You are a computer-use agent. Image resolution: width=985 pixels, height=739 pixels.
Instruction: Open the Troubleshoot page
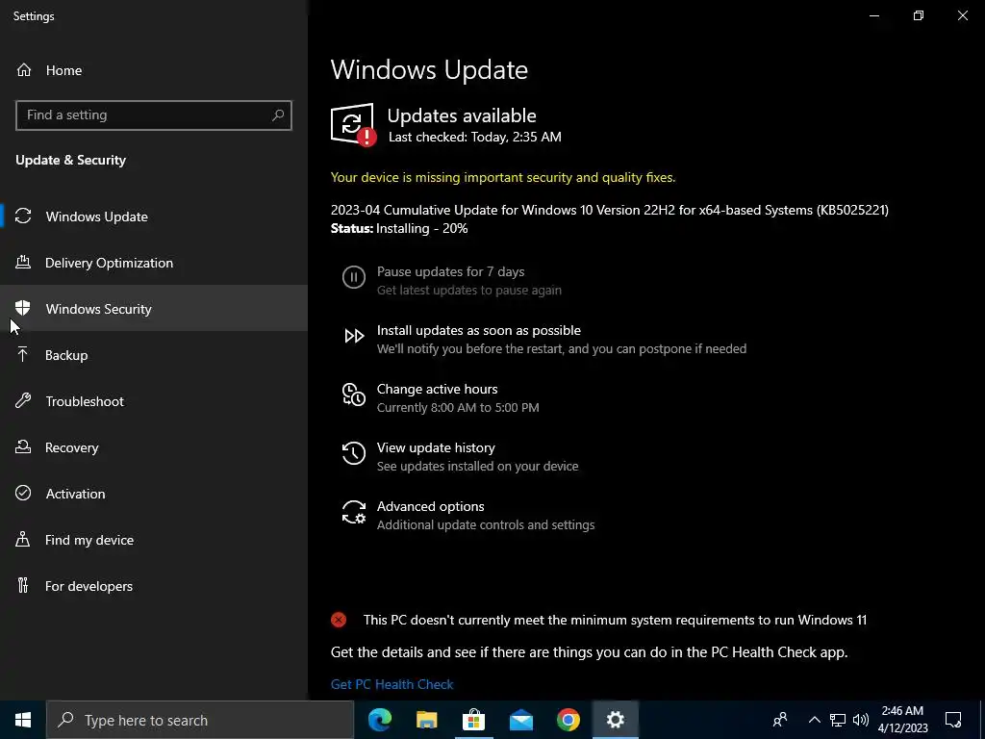(154, 401)
